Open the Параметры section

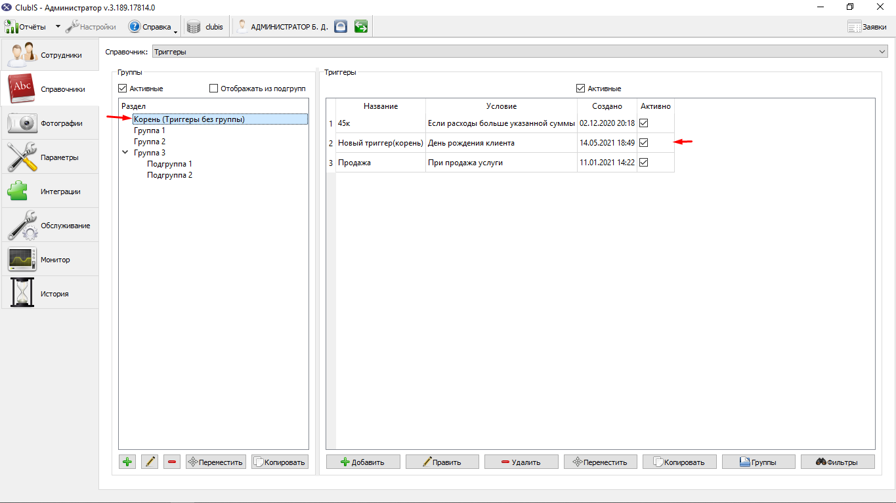click(50, 157)
